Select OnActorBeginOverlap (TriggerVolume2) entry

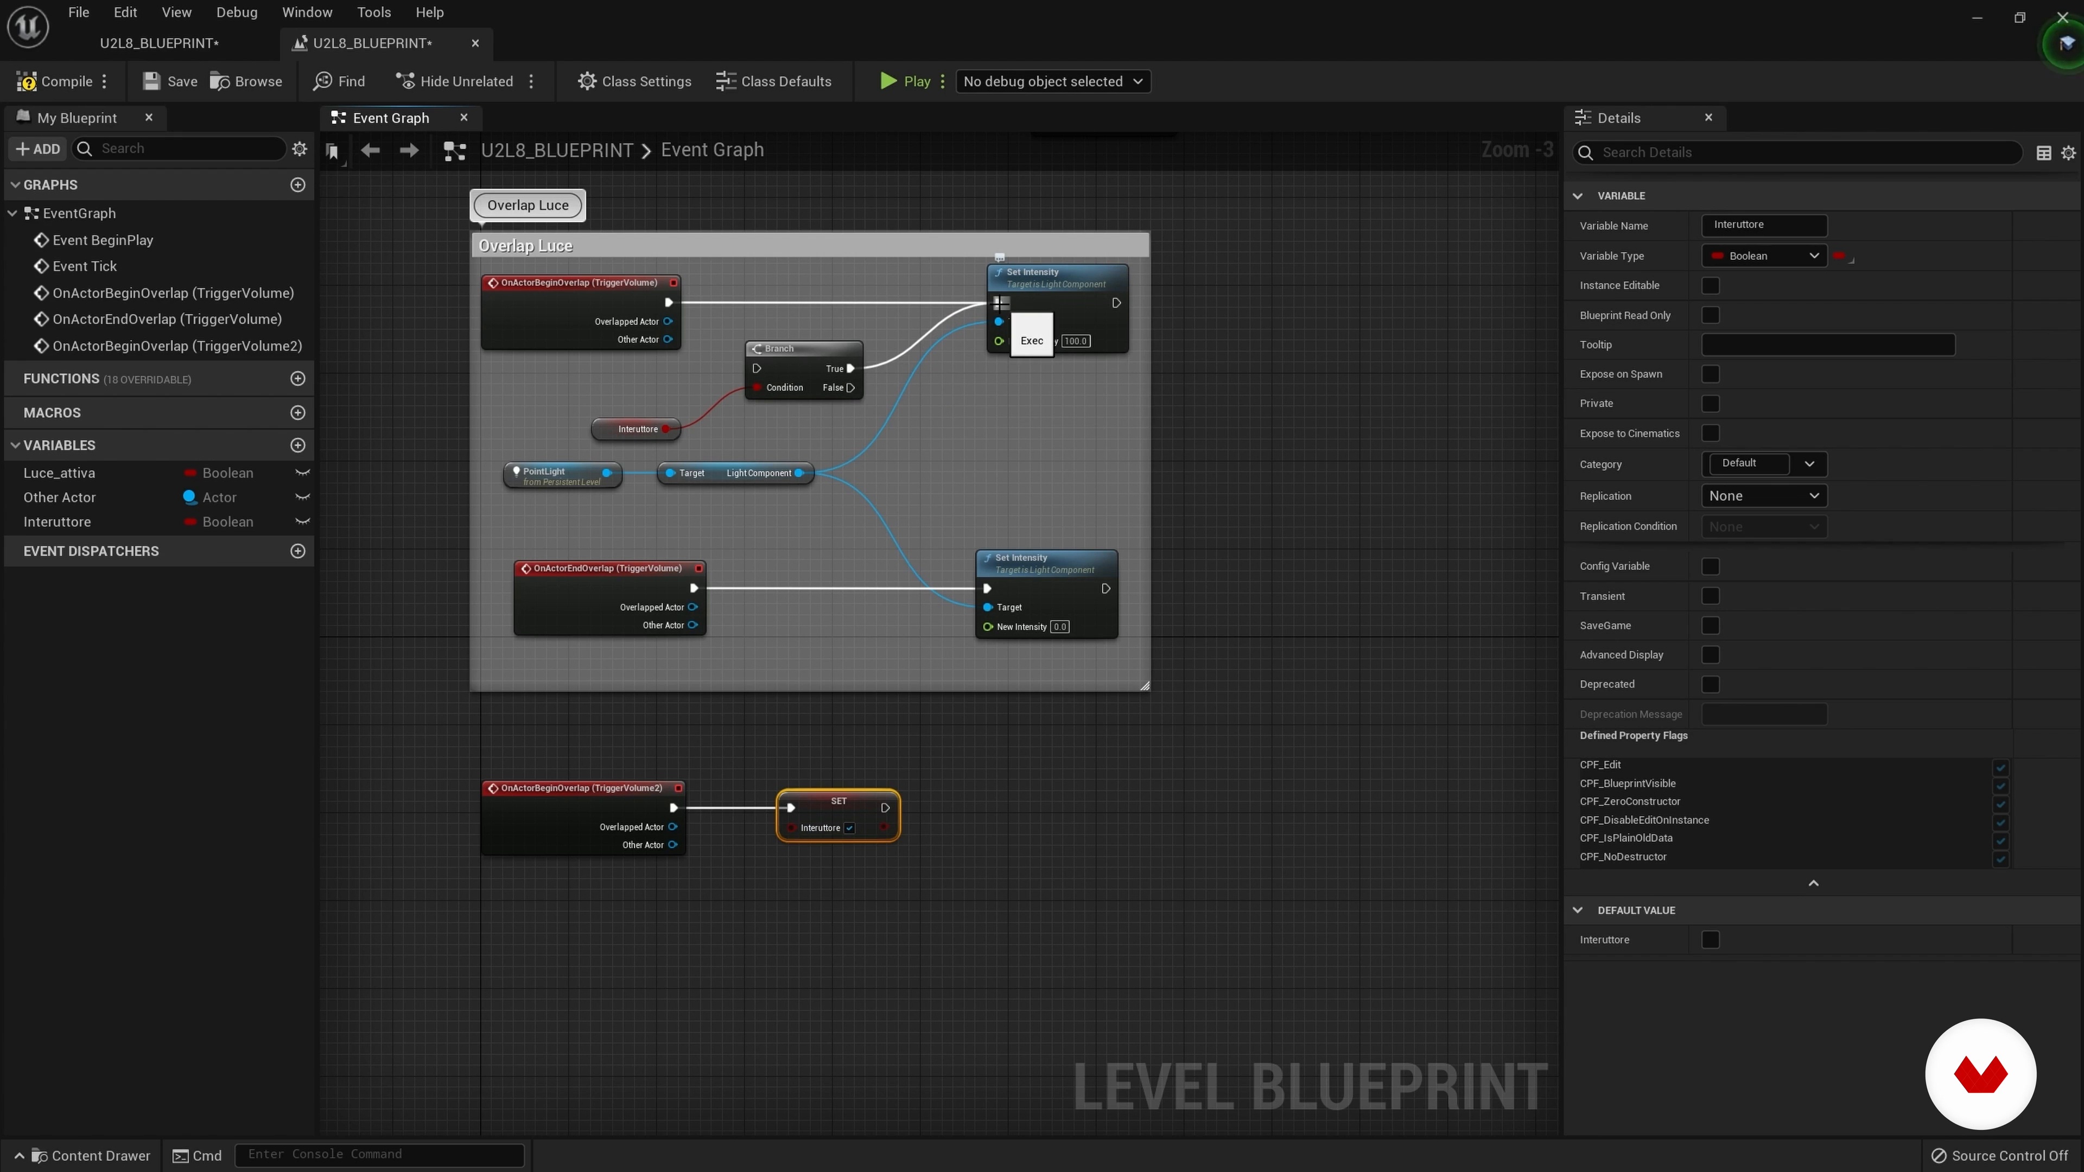click(177, 346)
